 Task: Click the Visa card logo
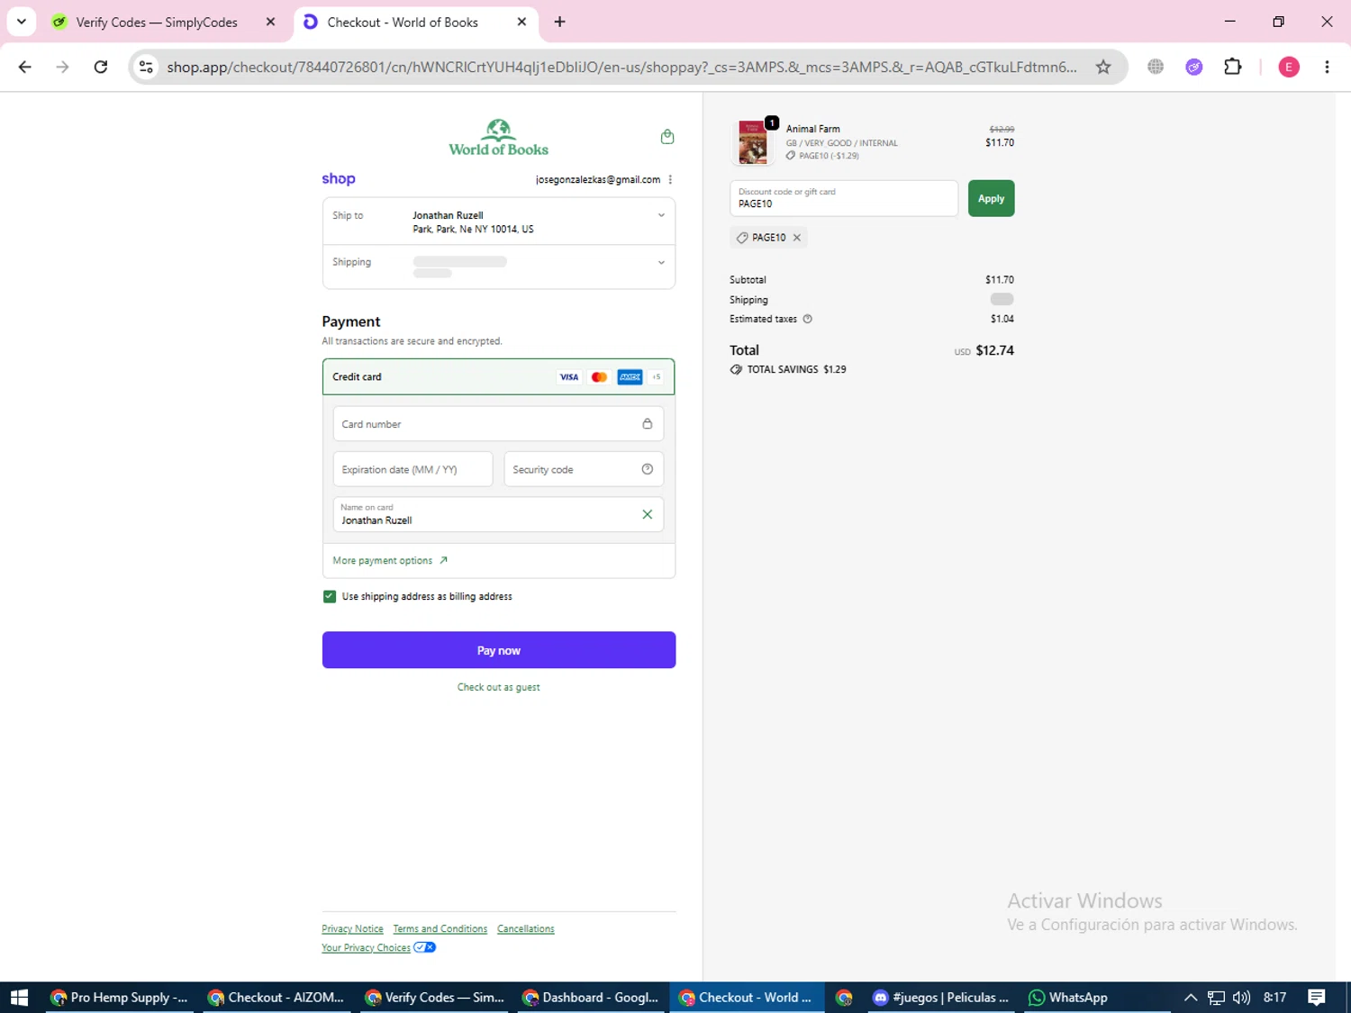click(x=569, y=377)
